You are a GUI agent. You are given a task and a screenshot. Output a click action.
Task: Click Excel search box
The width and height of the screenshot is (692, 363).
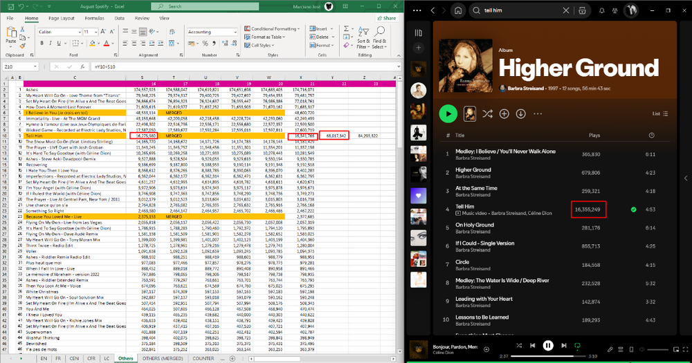pyautogui.click(x=205, y=7)
